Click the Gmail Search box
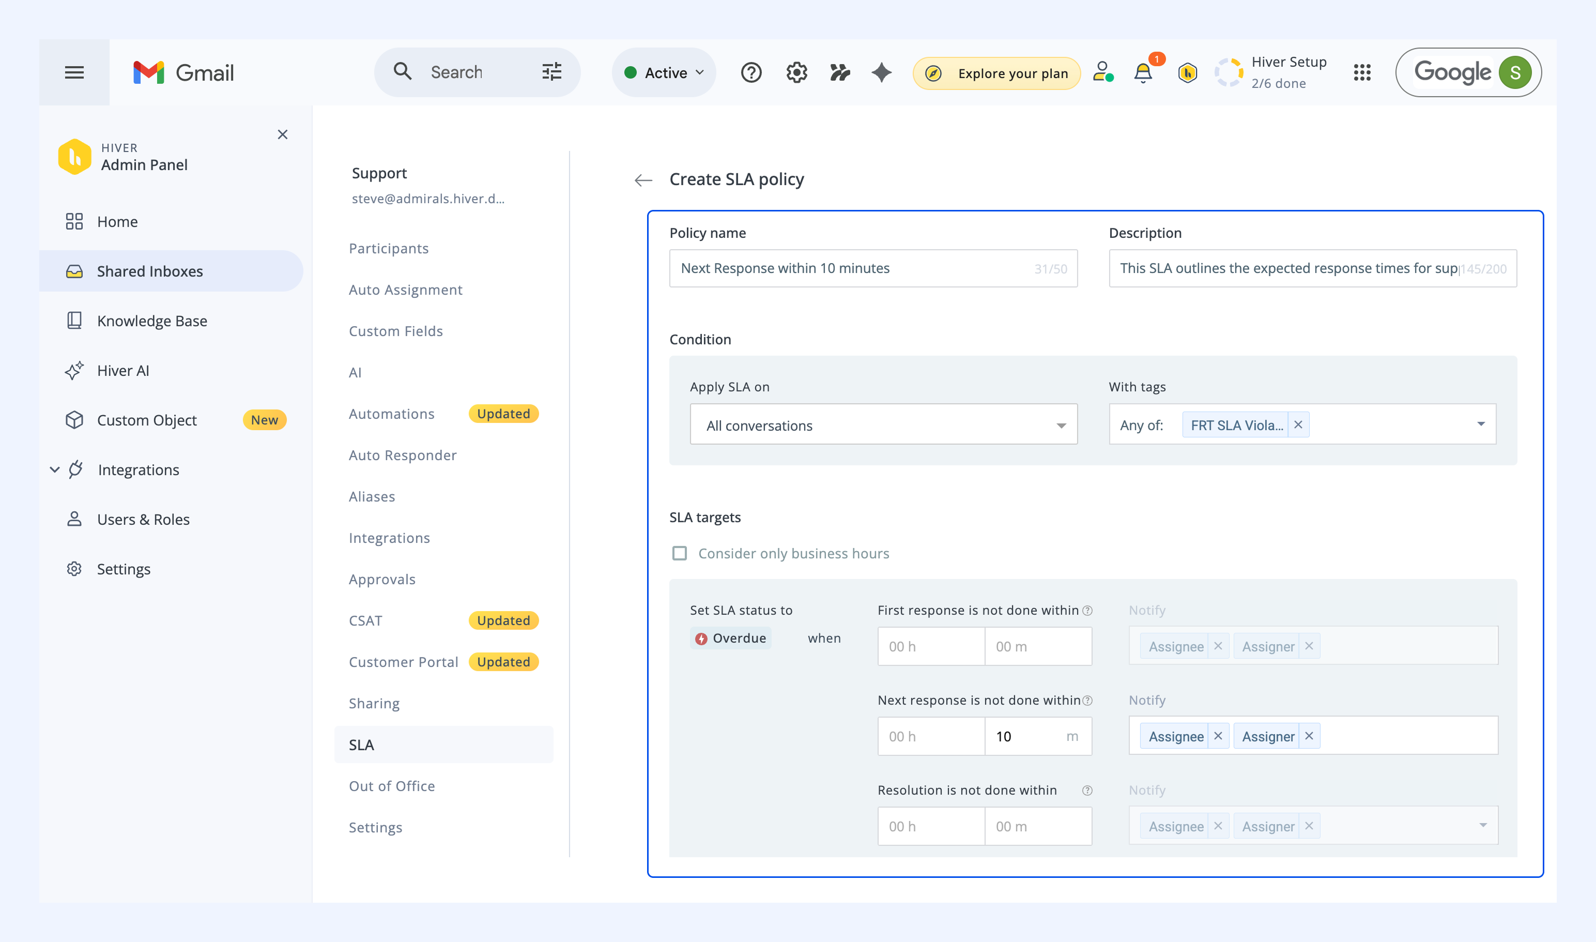This screenshot has width=1596, height=942. click(x=477, y=72)
